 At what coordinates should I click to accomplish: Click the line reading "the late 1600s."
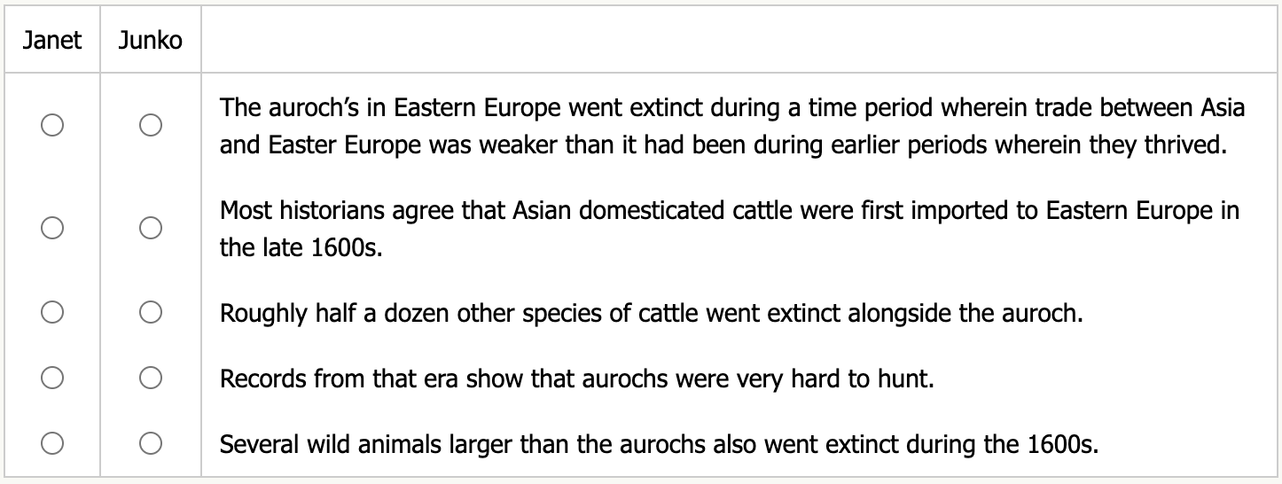(x=301, y=247)
